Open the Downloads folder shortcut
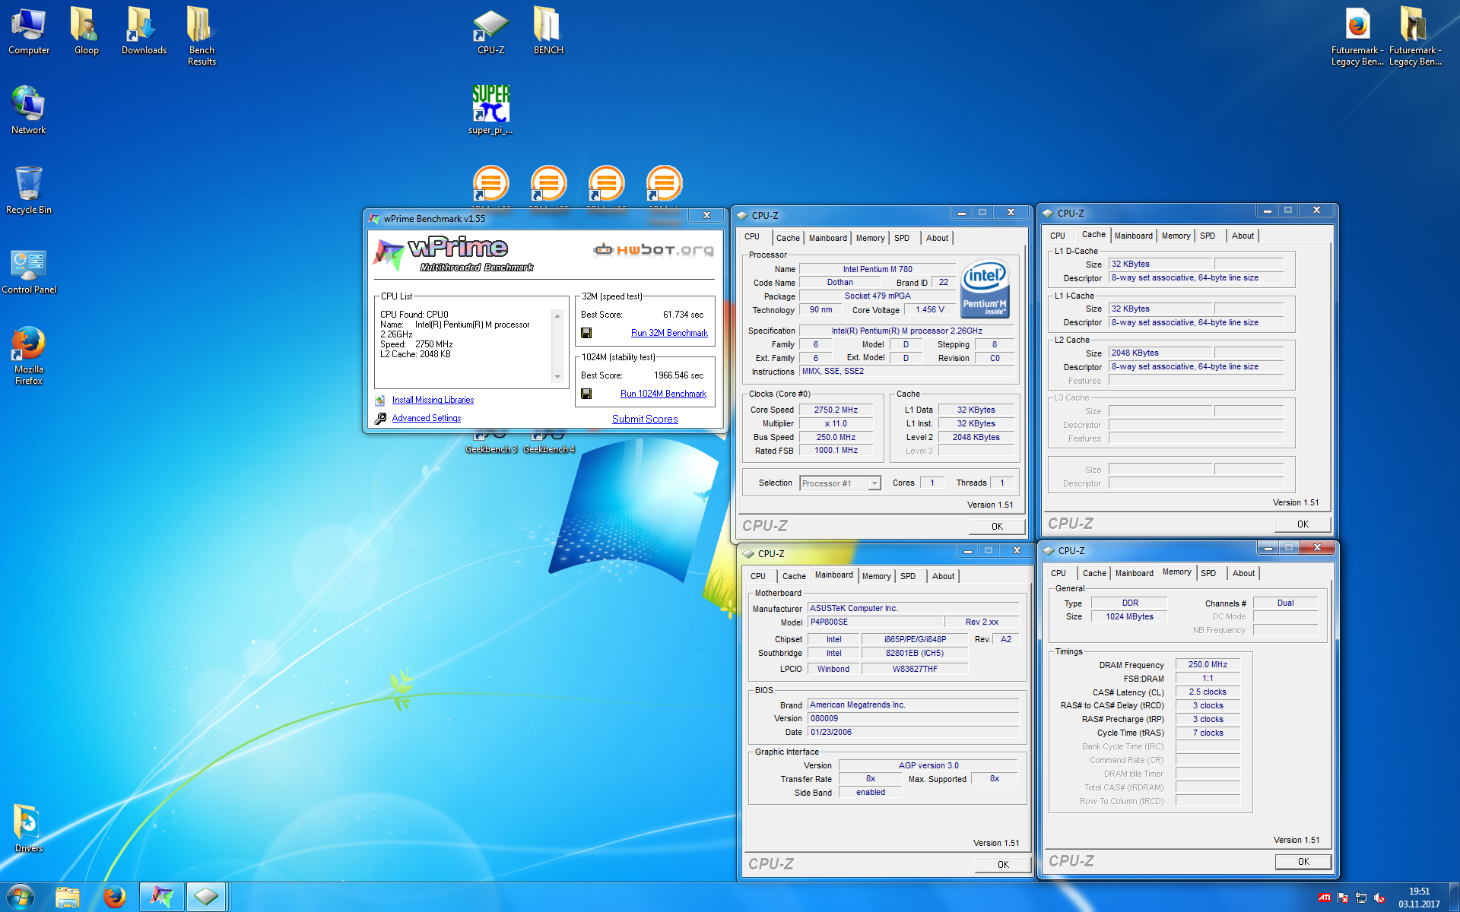 pyautogui.click(x=144, y=31)
